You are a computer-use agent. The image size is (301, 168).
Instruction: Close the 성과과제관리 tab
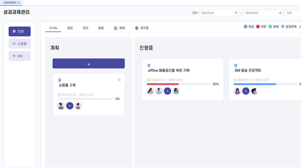pyautogui.click(x=19, y=2)
